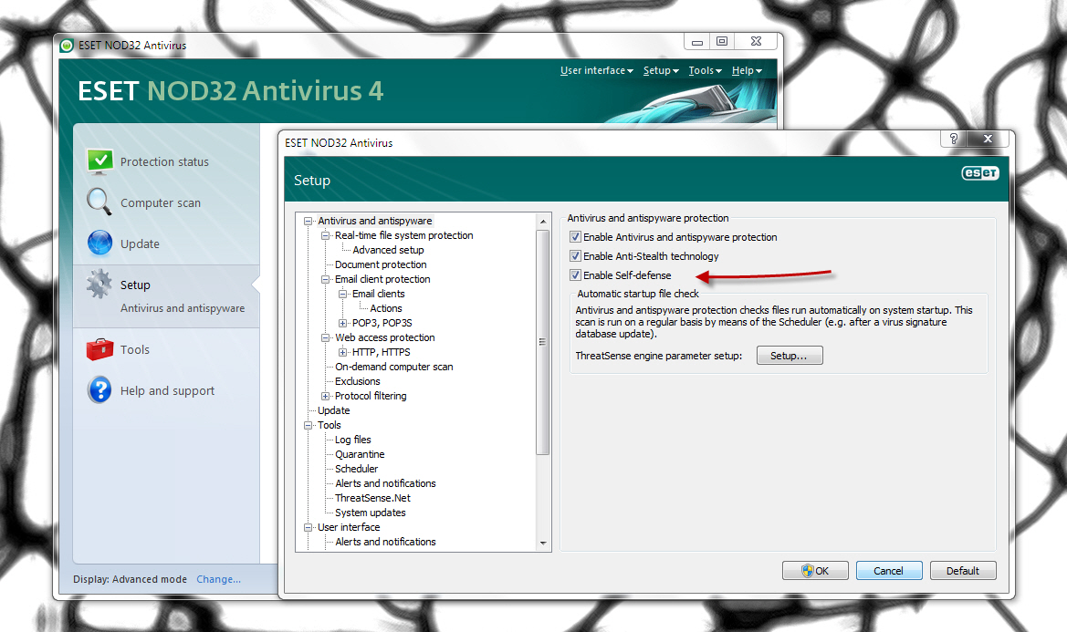Open Help and support section
1067x632 pixels.
point(167,390)
